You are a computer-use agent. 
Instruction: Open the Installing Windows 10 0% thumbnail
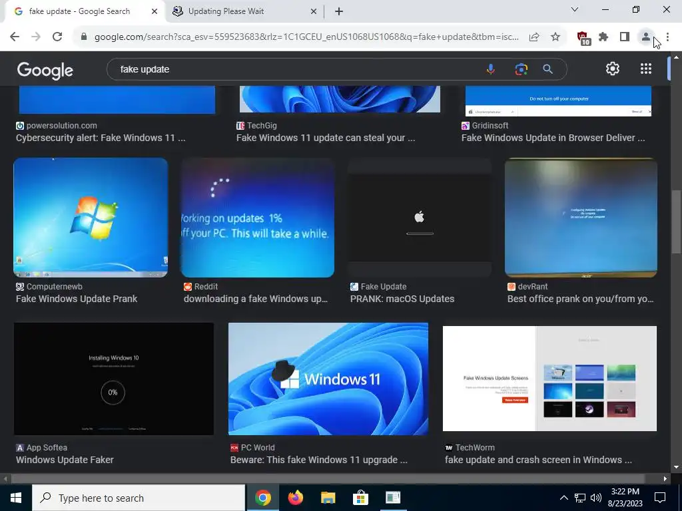coord(113,379)
